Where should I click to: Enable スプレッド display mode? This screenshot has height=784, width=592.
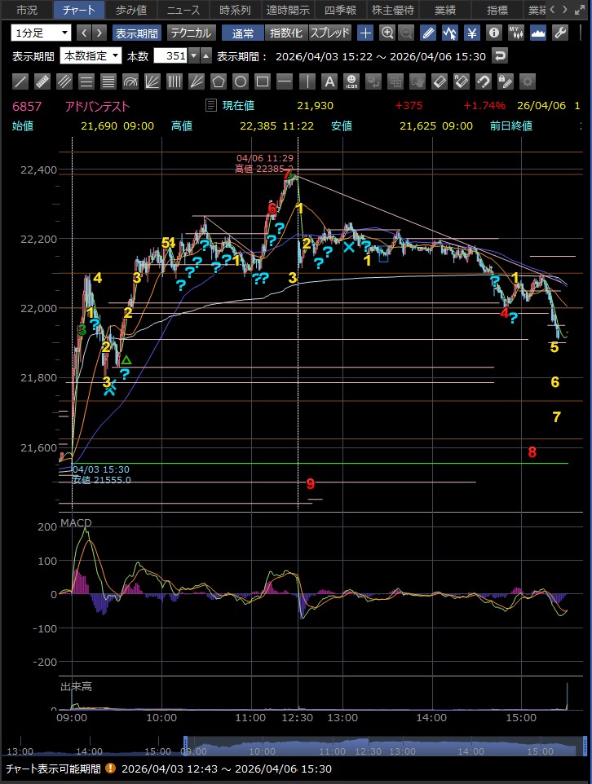click(329, 33)
